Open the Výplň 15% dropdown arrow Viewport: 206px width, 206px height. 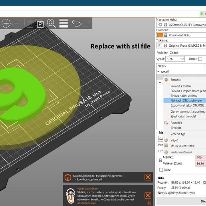click(182, 59)
